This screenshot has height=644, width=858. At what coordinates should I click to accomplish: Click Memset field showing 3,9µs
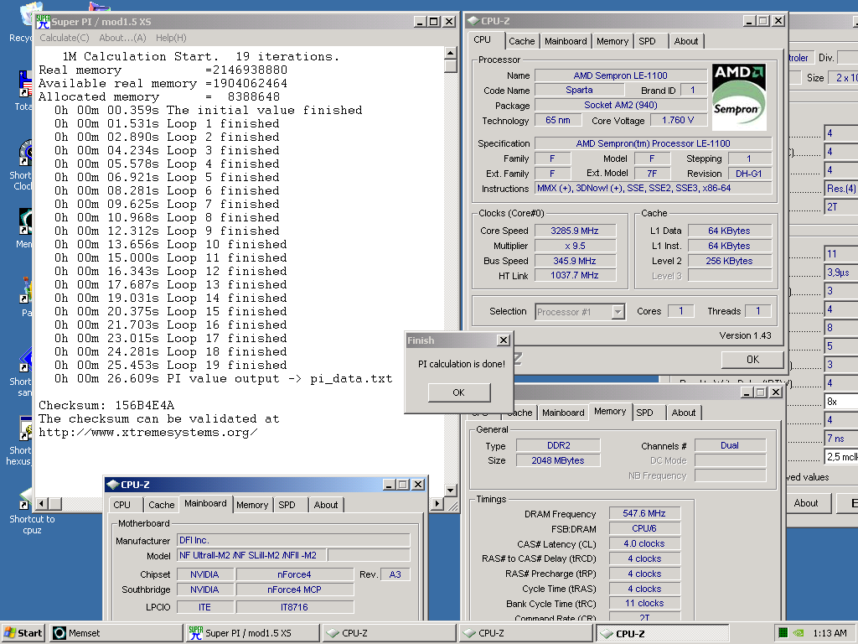tap(841, 273)
